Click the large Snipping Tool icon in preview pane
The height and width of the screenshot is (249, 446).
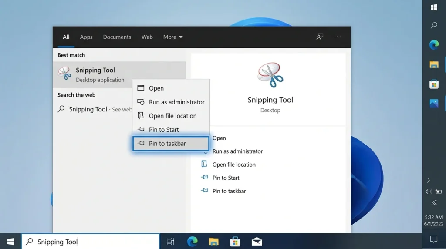coord(270,75)
